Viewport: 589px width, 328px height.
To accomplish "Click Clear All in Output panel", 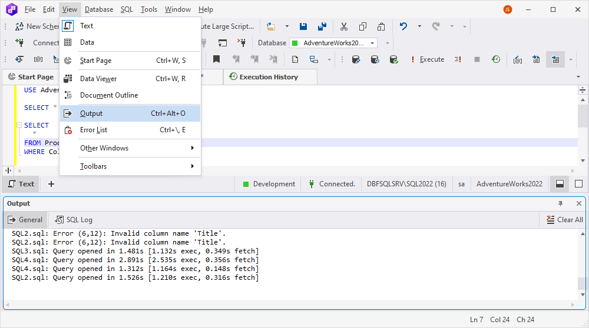I will (x=565, y=220).
